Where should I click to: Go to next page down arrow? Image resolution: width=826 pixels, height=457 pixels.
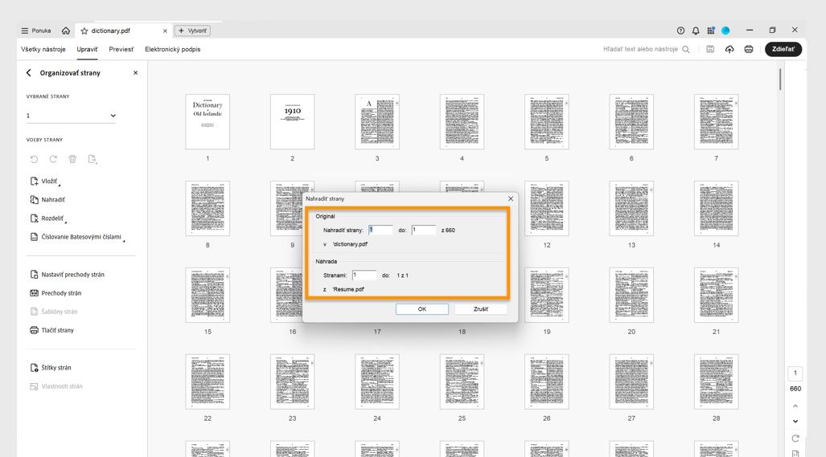pos(795,421)
